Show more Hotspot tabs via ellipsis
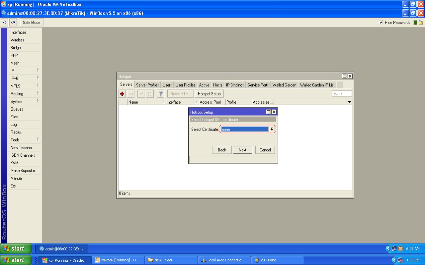Viewport: 425px width, 265px height. pyautogui.click(x=340, y=85)
